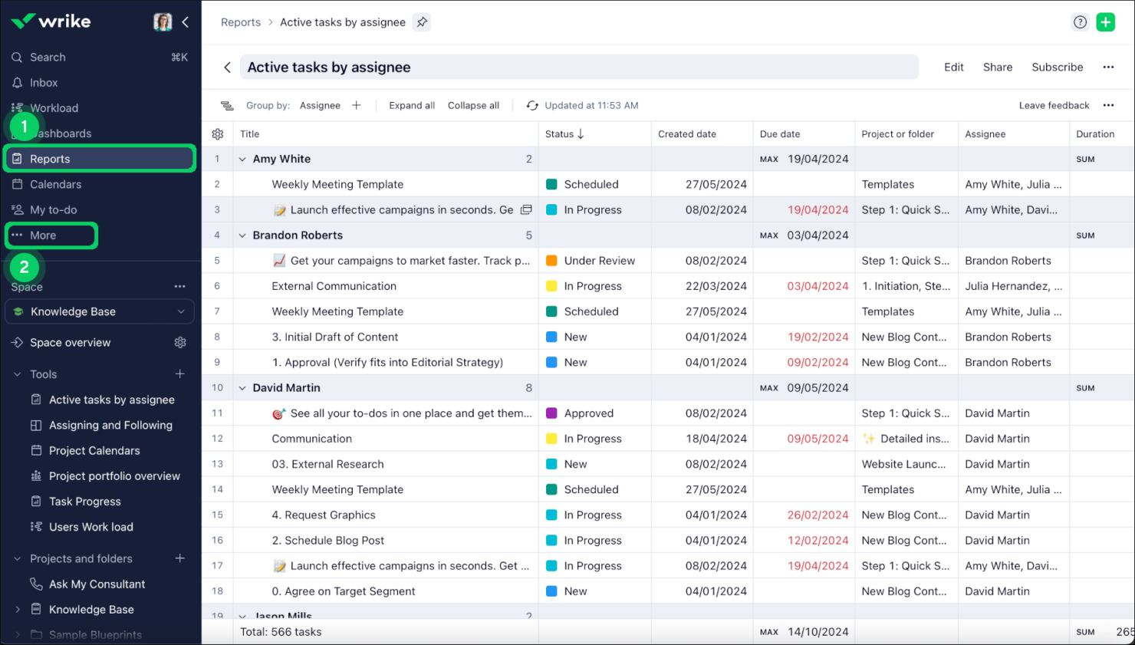Refresh the report with the sync icon
Image resolution: width=1135 pixels, height=645 pixels.
pyautogui.click(x=532, y=105)
